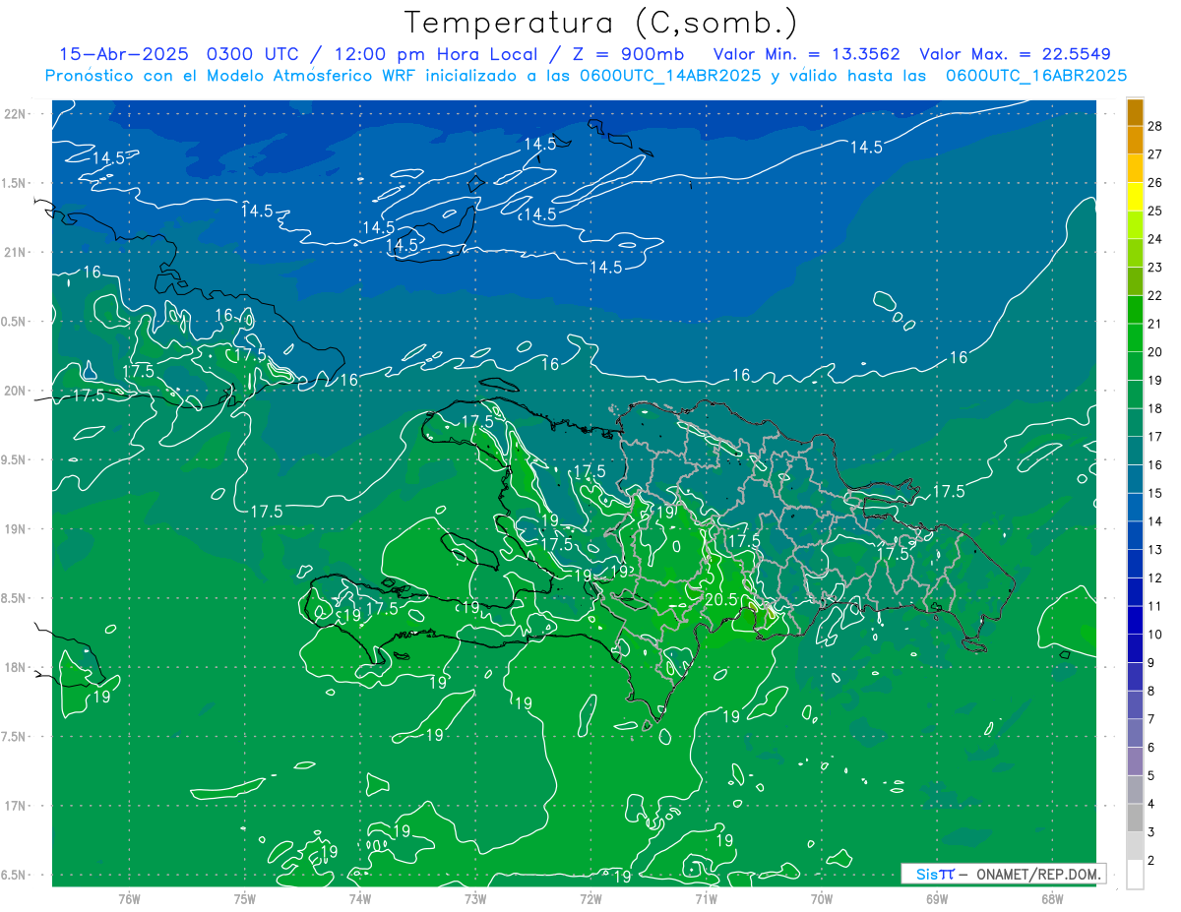1181x912 pixels.
Task: Click color bar segment between 14 and 15
Action: tap(1135, 507)
